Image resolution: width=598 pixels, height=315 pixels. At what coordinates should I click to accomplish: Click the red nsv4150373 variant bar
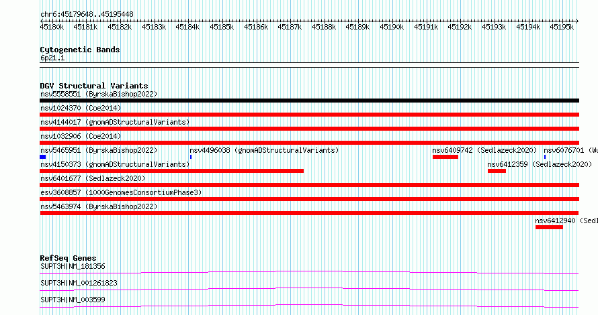(171, 171)
